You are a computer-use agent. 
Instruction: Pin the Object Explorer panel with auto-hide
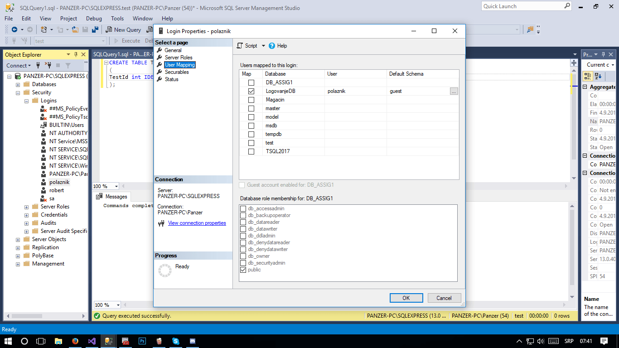pyautogui.click(x=76, y=54)
